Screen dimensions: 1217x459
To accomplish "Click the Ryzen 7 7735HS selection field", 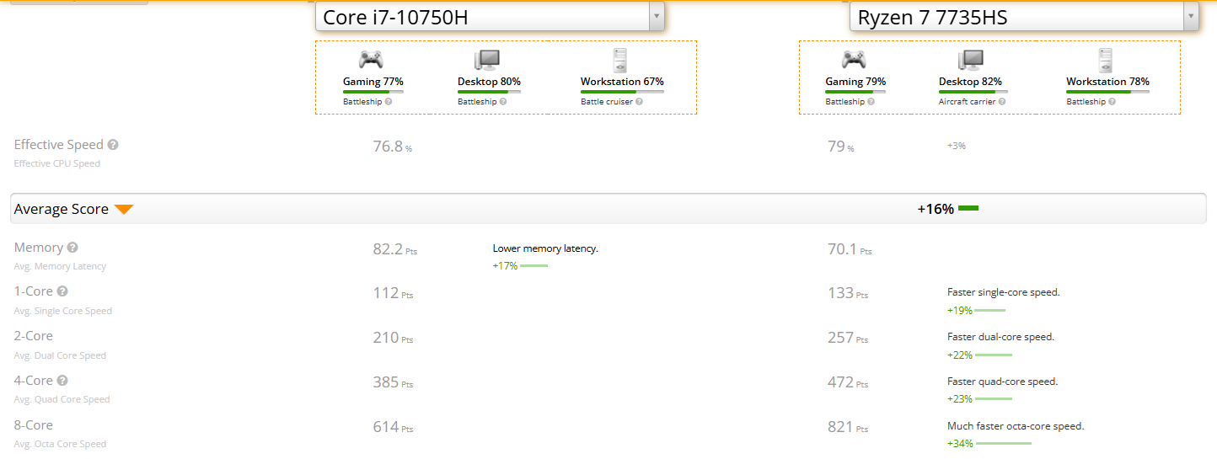I will pyautogui.click(x=1024, y=16).
